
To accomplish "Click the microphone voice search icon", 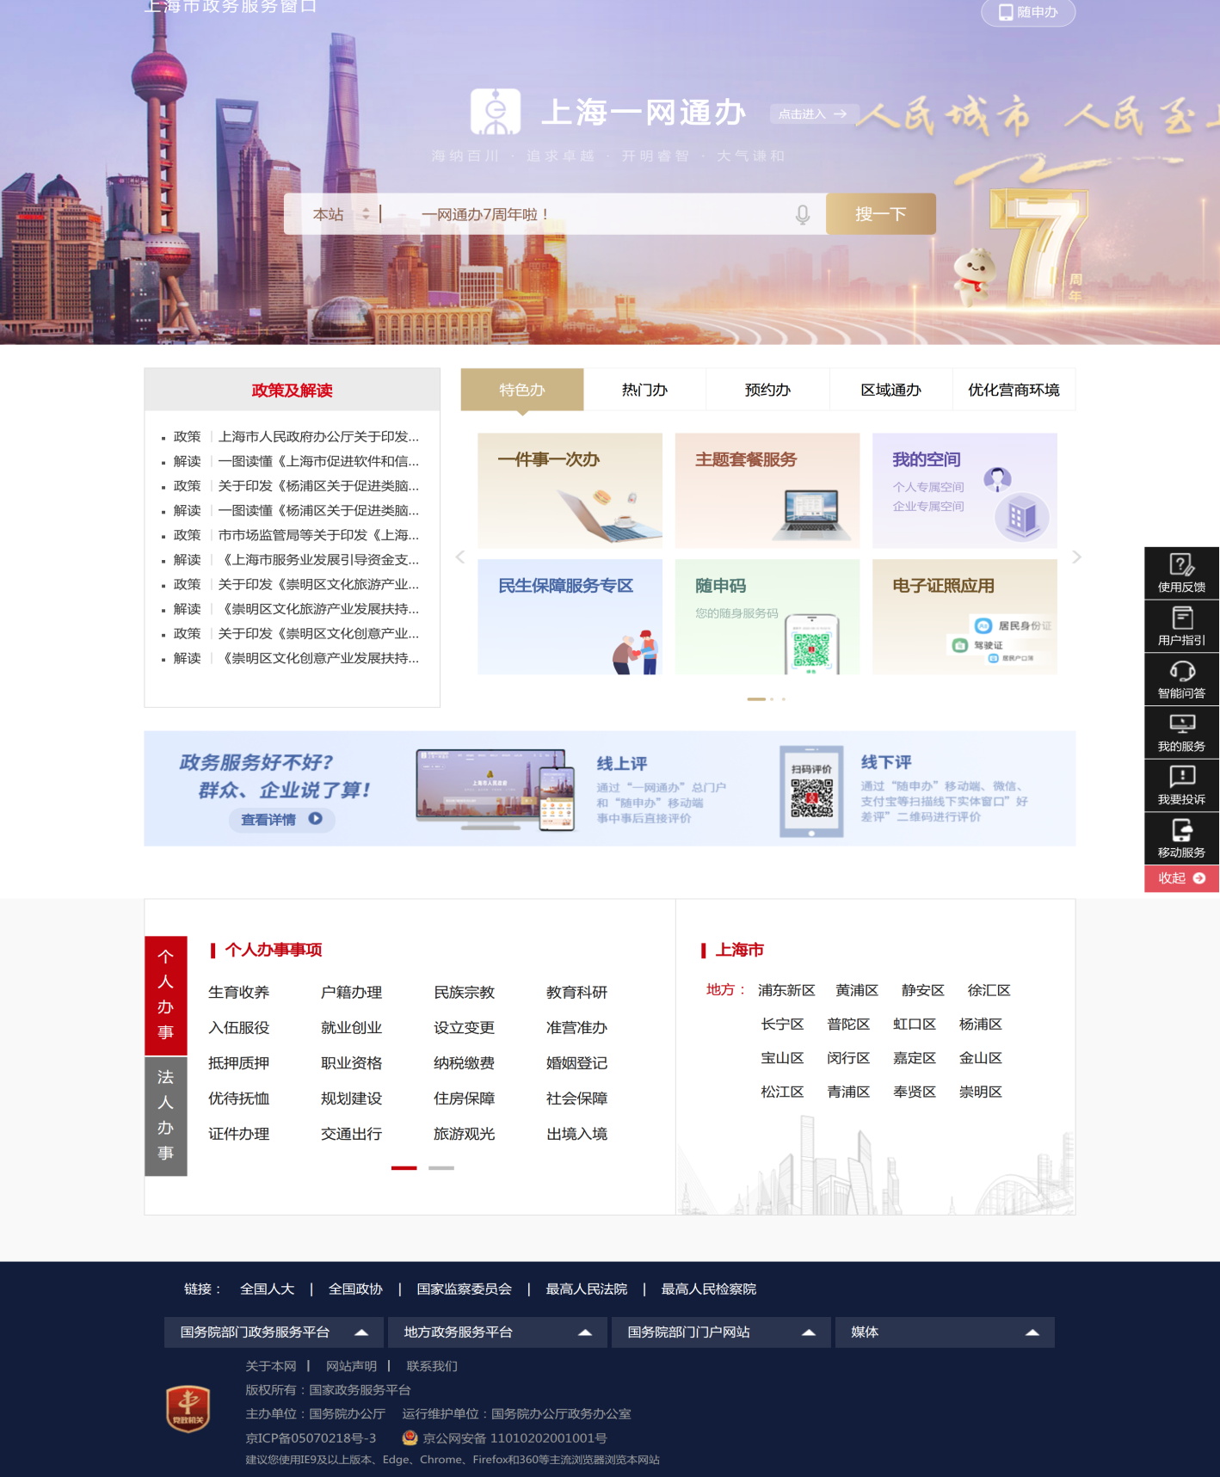I will tap(802, 214).
